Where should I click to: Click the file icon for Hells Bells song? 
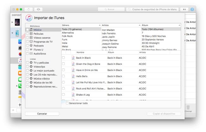(x=73, y=76)
